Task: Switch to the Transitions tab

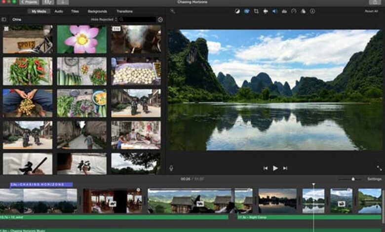Action: 124,11
